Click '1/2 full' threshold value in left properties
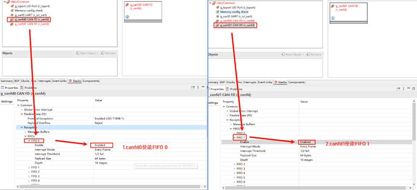 [x=99, y=154]
